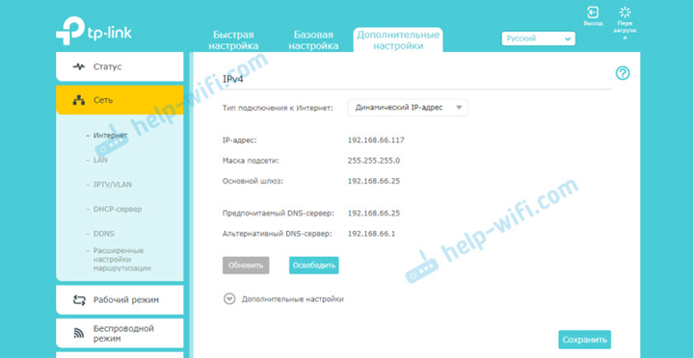Screen dimensions: 693x358
Task: Click the Освободить button
Action: point(314,266)
